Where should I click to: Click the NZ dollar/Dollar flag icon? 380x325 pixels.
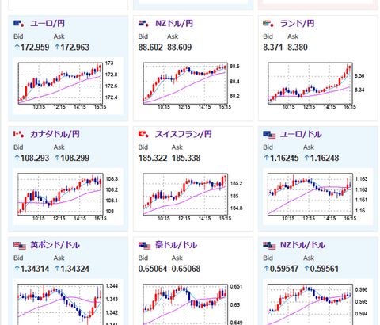click(x=269, y=246)
